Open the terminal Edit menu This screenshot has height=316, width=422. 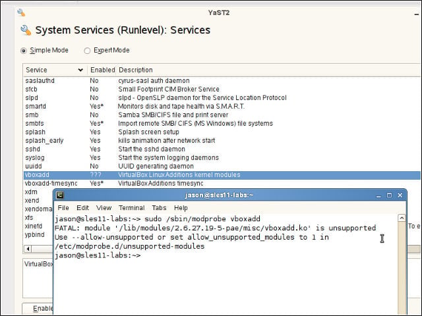82,208
